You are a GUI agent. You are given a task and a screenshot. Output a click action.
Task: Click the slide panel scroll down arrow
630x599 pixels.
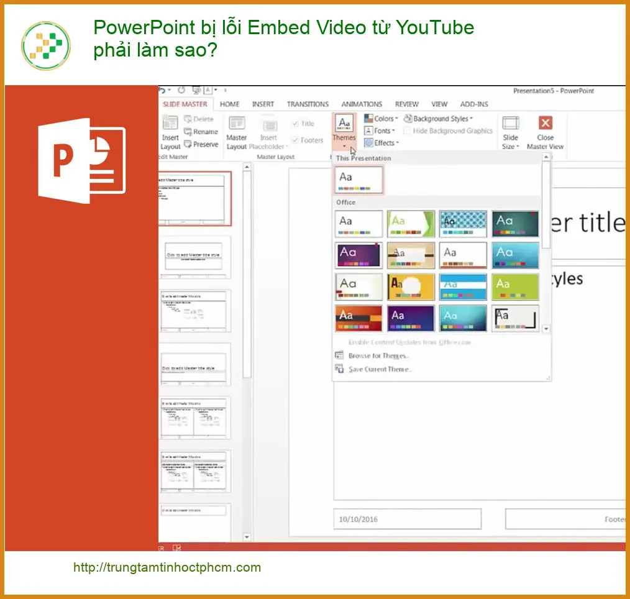click(247, 537)
